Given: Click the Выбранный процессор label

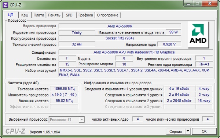Looking at the screenshot, I should click(28, 119).
